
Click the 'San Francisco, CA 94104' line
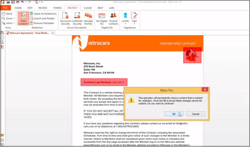click(x=99, y=73)
